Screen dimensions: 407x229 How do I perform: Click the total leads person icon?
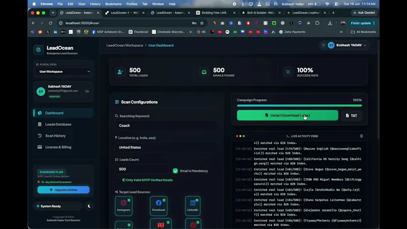[x=120, y=72]
